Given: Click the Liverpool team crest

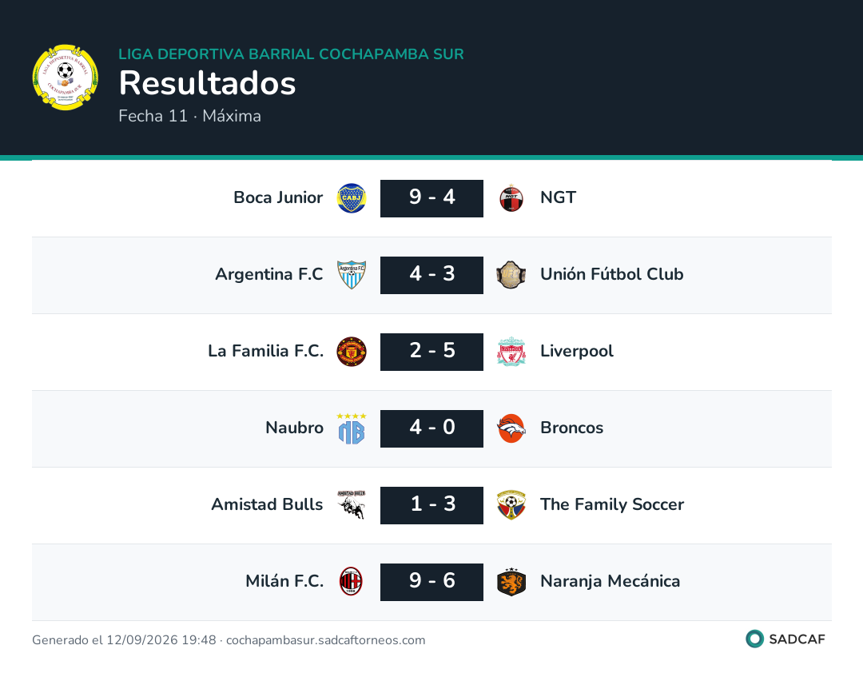Looking at the screenshot, I should (511, 352).
